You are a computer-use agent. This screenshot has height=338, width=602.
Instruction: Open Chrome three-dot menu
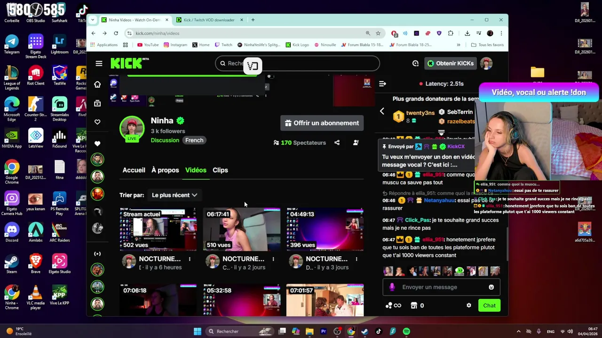501,33
